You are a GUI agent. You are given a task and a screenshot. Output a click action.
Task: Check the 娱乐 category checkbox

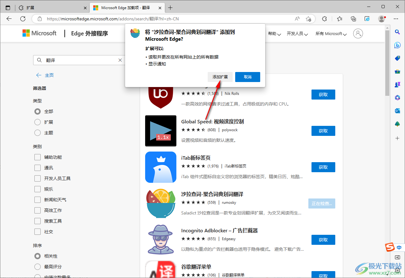(38, 189)
